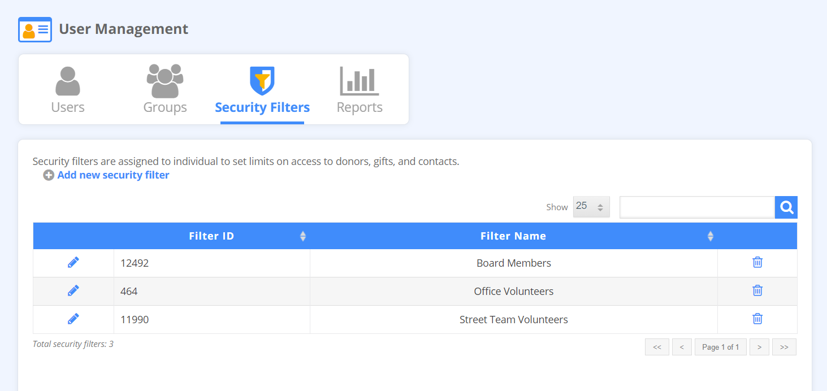827x391 pixels.
Task: Open the Groups people icon
Action: click(165, 81)
